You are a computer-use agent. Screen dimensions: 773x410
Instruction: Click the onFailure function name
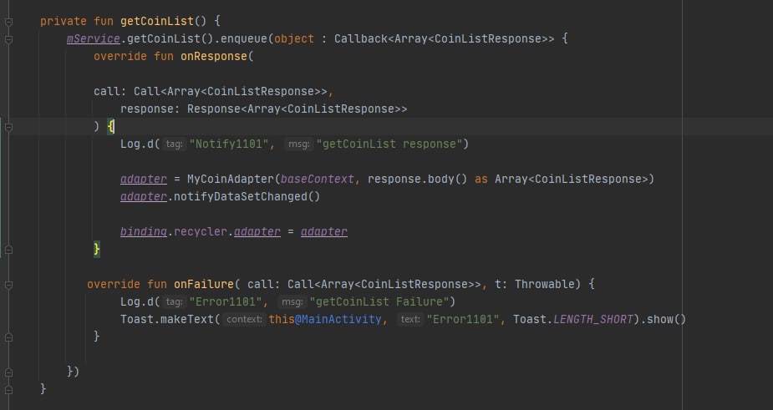point(204,285)
